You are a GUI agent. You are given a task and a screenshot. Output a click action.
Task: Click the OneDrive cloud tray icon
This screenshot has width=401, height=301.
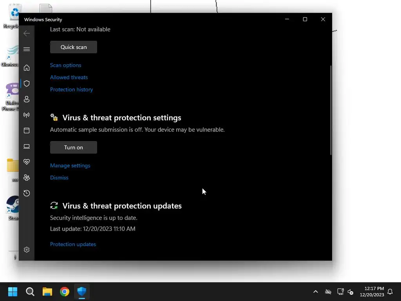click(328, 292)
